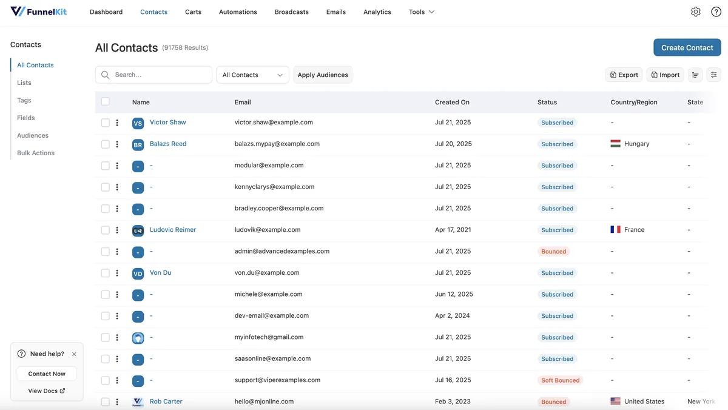Open the help question mark icon
Viewport: 728px width, 410px height.
click(716, 12)
